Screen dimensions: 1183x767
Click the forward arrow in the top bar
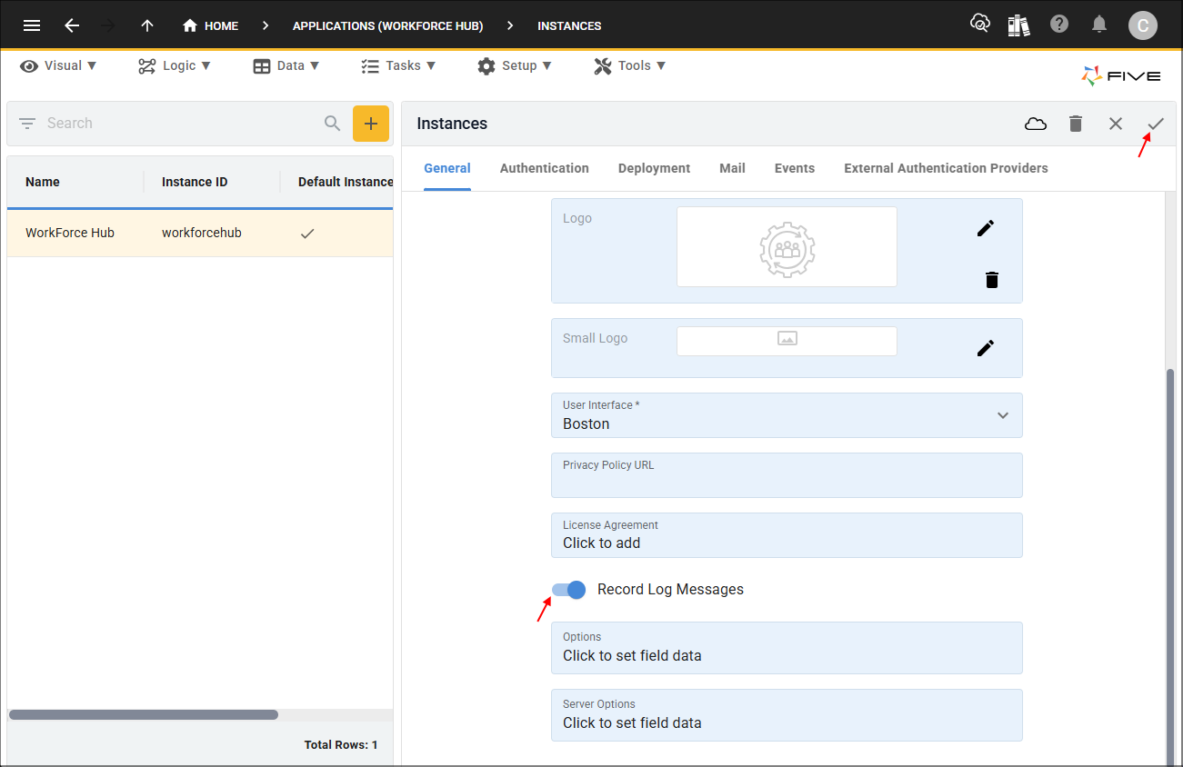coord(108,25)
